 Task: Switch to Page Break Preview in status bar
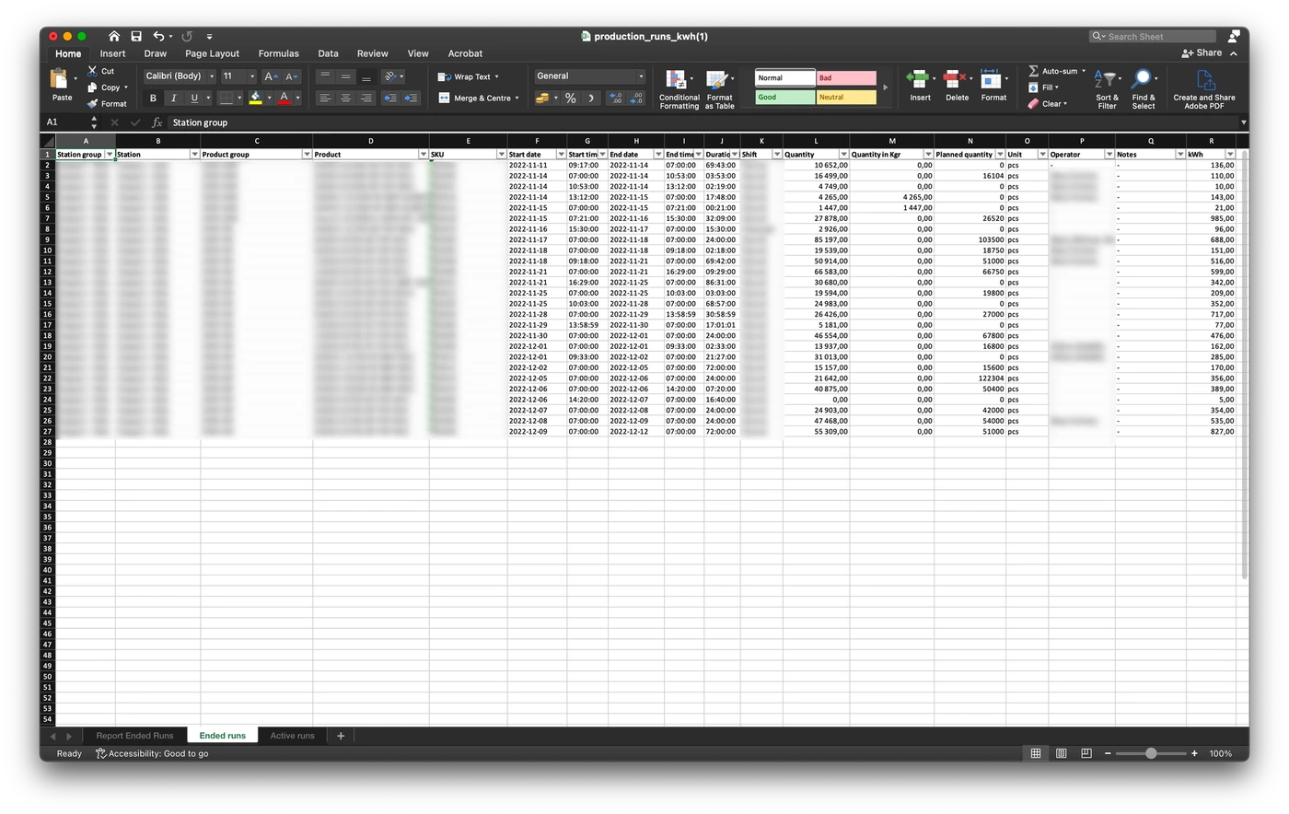click(1086, 753)
